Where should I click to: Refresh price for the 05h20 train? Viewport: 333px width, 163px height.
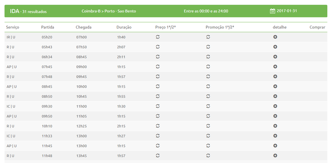[158, 37]
